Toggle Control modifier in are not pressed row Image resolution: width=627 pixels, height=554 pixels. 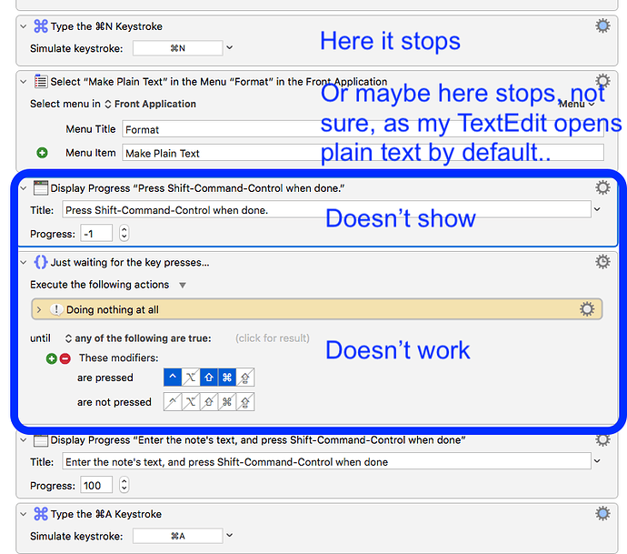coord(173,402)
